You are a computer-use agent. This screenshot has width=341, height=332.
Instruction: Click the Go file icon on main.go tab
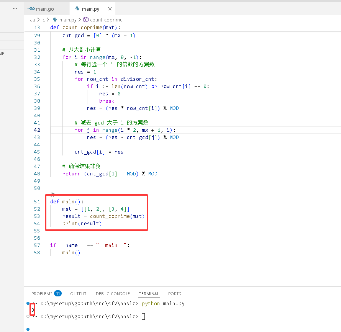click(31, 9)
